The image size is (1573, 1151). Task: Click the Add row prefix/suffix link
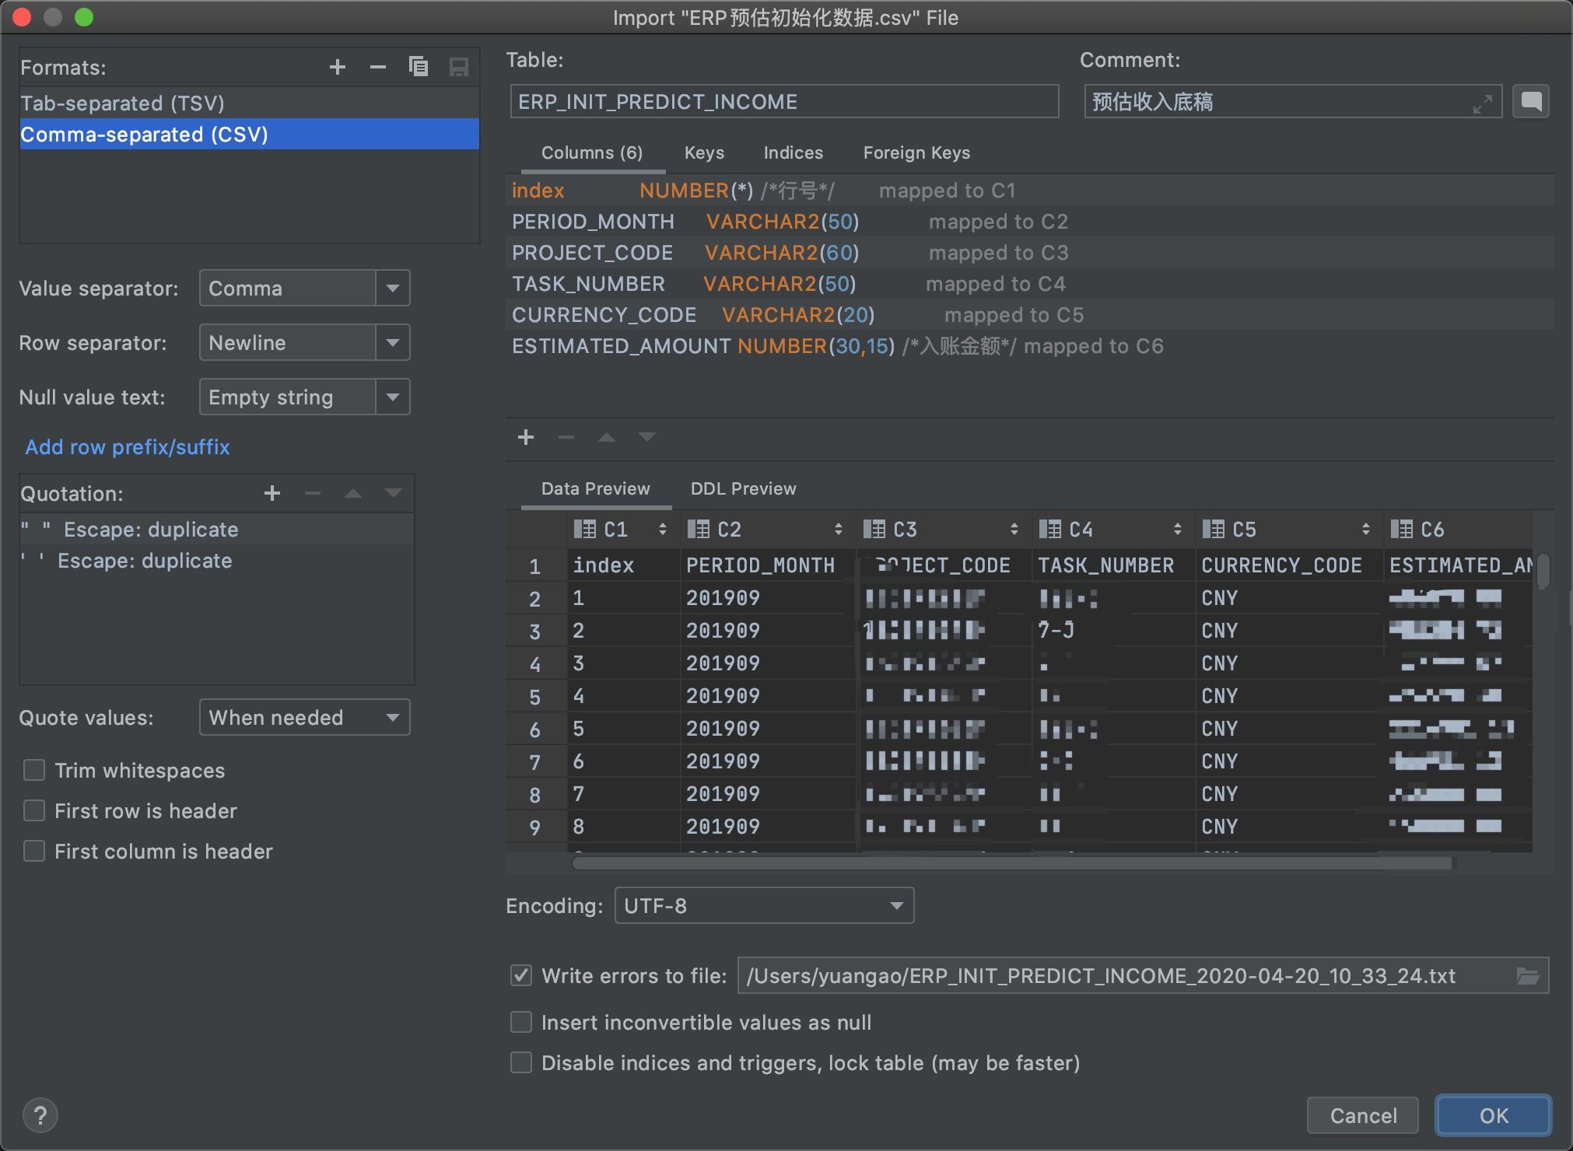[127, 446]
